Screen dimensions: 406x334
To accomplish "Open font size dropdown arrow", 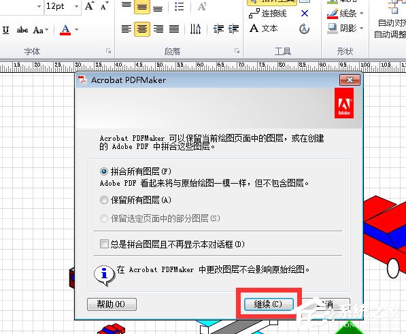I will (x=76, y=6).
